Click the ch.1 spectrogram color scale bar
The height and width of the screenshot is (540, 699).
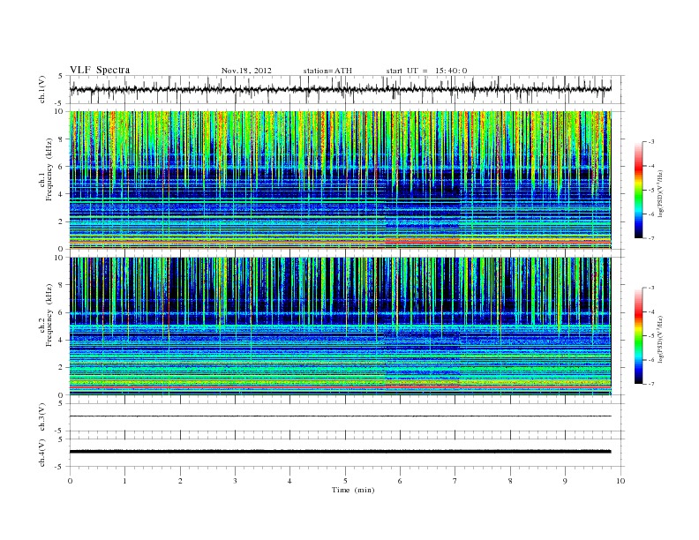click(x=638, y=191)
